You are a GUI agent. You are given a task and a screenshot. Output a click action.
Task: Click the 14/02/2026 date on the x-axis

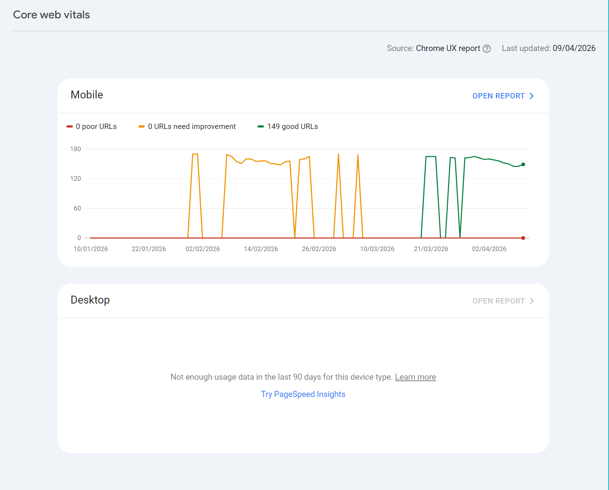click(x=261, y=249)
